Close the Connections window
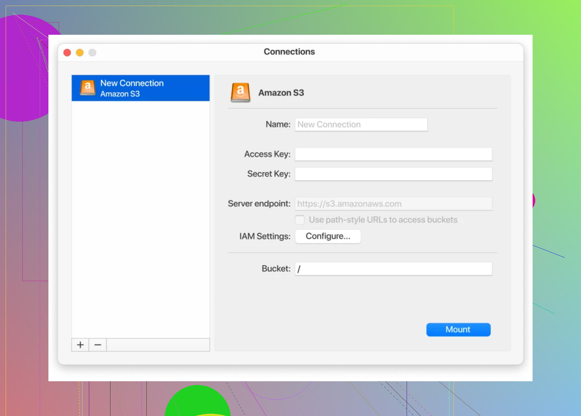 click(67, 53)
